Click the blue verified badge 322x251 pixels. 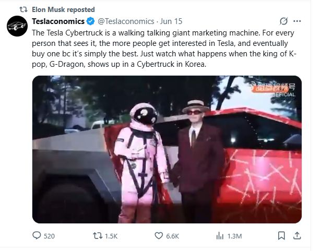90,21
